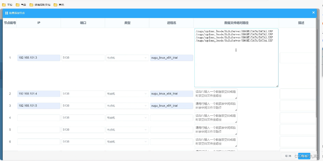
Task: Open the 平台 bookmark folder
Action: tap(7, 5)
